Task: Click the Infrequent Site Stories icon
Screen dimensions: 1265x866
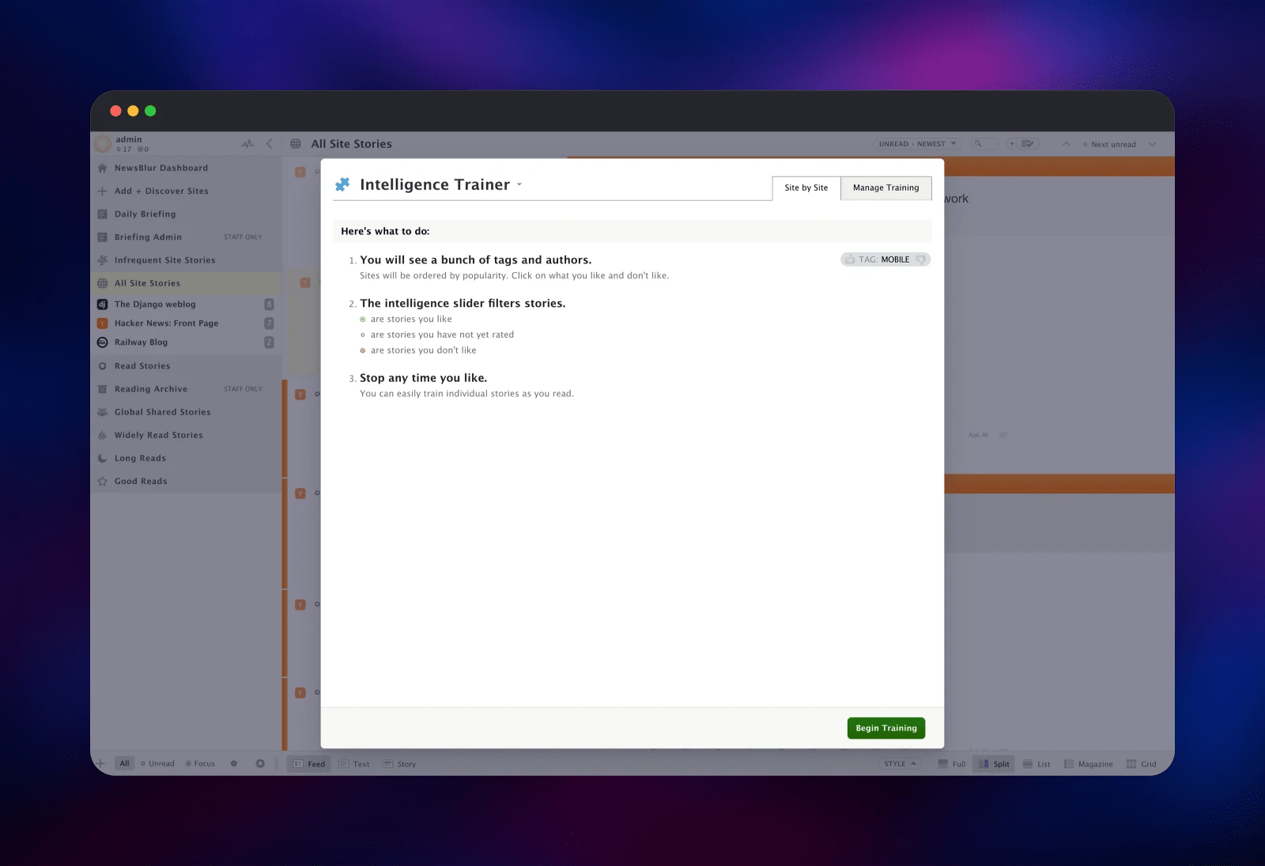Action: click(102, 259)
